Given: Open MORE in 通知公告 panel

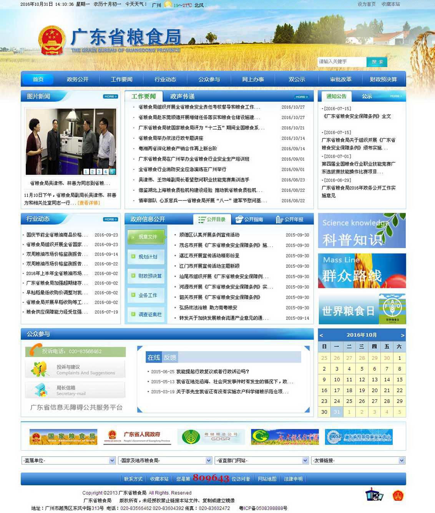Looking at the screenshot, I should 396,96.
